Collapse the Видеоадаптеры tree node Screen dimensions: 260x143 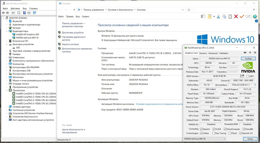(7, 31)
